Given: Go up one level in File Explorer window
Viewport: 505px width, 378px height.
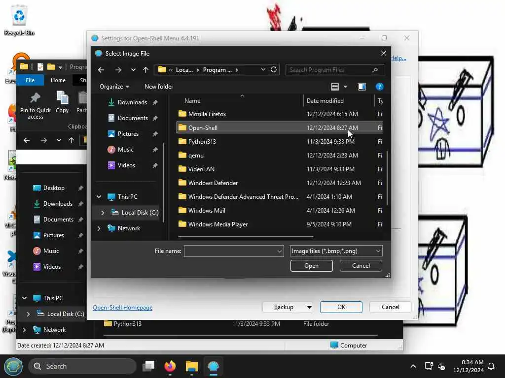Looking at the screenshot, I should pos(71,140).
